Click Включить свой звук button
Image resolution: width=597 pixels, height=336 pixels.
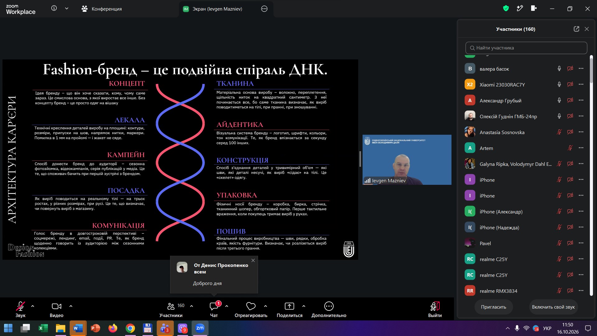point(553,307)
